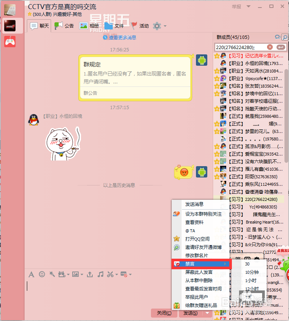This screenshot has width=289, height=321.
Task: Expand the screenshot options dropdown arrow
Action: pos(117,275)
